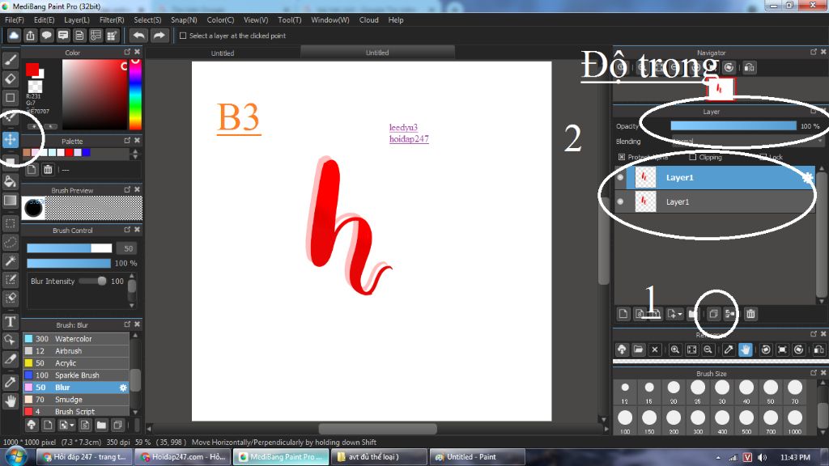Image resolution: width=829 pixels, height=466 pixels.
Task: Select the rectangular Select tool
Action: [x=10, y=223]
